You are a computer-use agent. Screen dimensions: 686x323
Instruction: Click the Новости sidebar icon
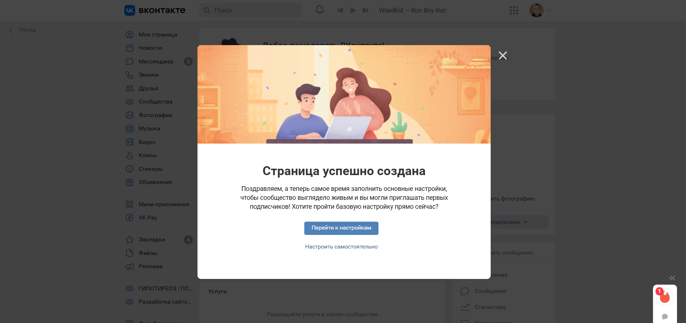click(x=129, y=48)
